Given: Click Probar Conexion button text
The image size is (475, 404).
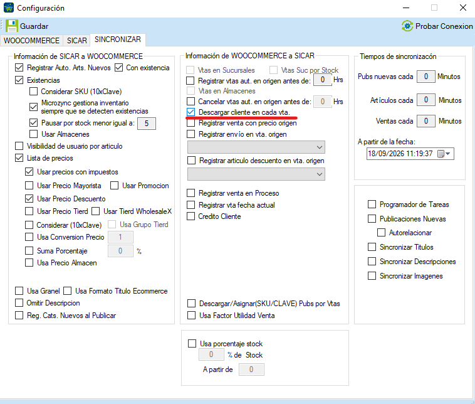Looking at the screenshot, I should point(444,26).
